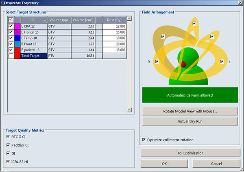Toggle the arc checkbox beside the R label
The image size is (244, 172).
157,62
